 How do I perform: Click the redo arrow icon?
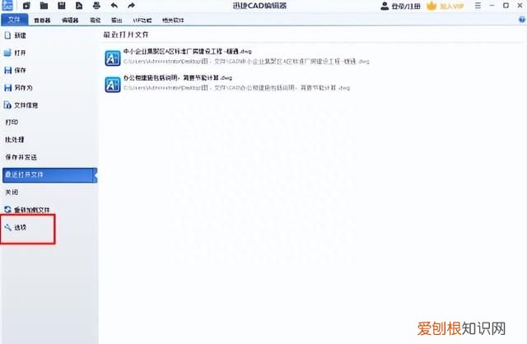click(132, 6)
